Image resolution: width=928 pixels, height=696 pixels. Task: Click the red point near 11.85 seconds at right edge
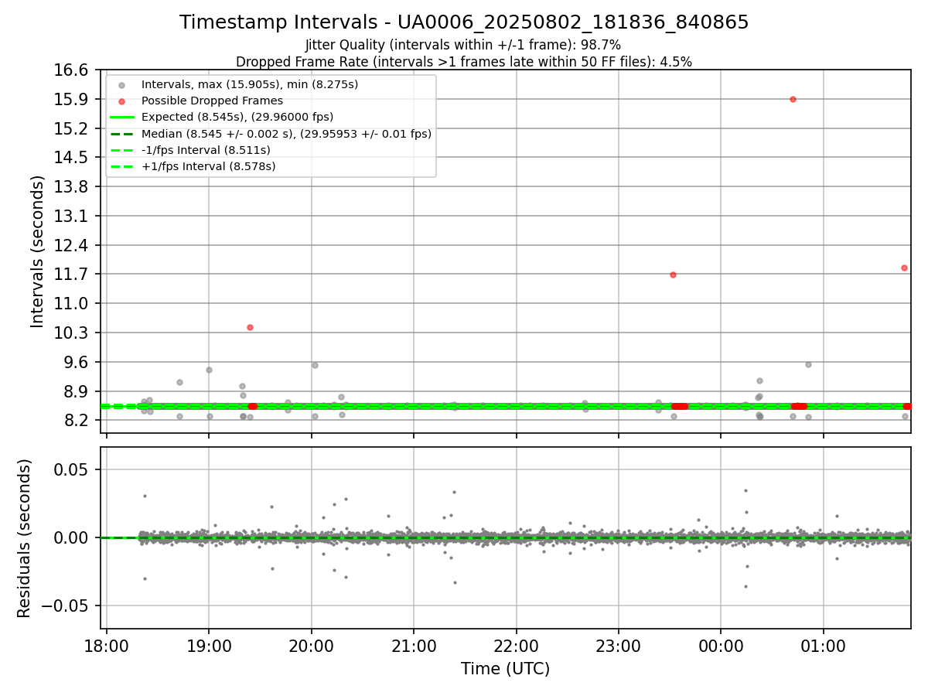click(904, 268)
